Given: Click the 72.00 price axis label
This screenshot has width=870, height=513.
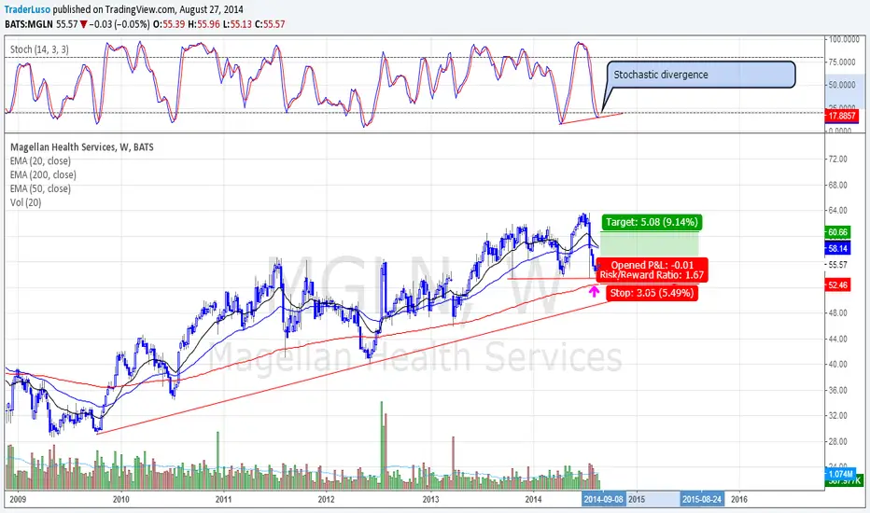Looking at the screenshot, I should [838, 159].
